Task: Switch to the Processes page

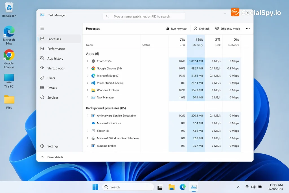Action: [59, 39]
